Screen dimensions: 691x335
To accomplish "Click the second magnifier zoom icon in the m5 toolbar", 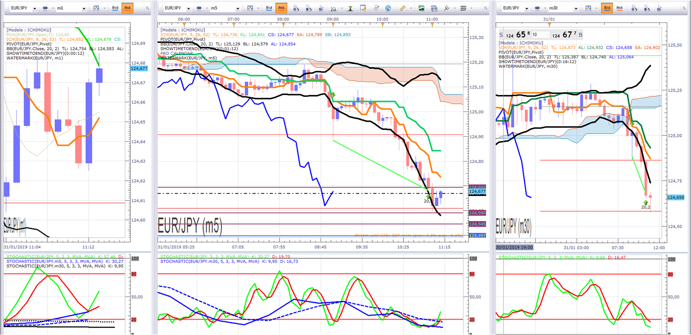I will pos(309,8).
